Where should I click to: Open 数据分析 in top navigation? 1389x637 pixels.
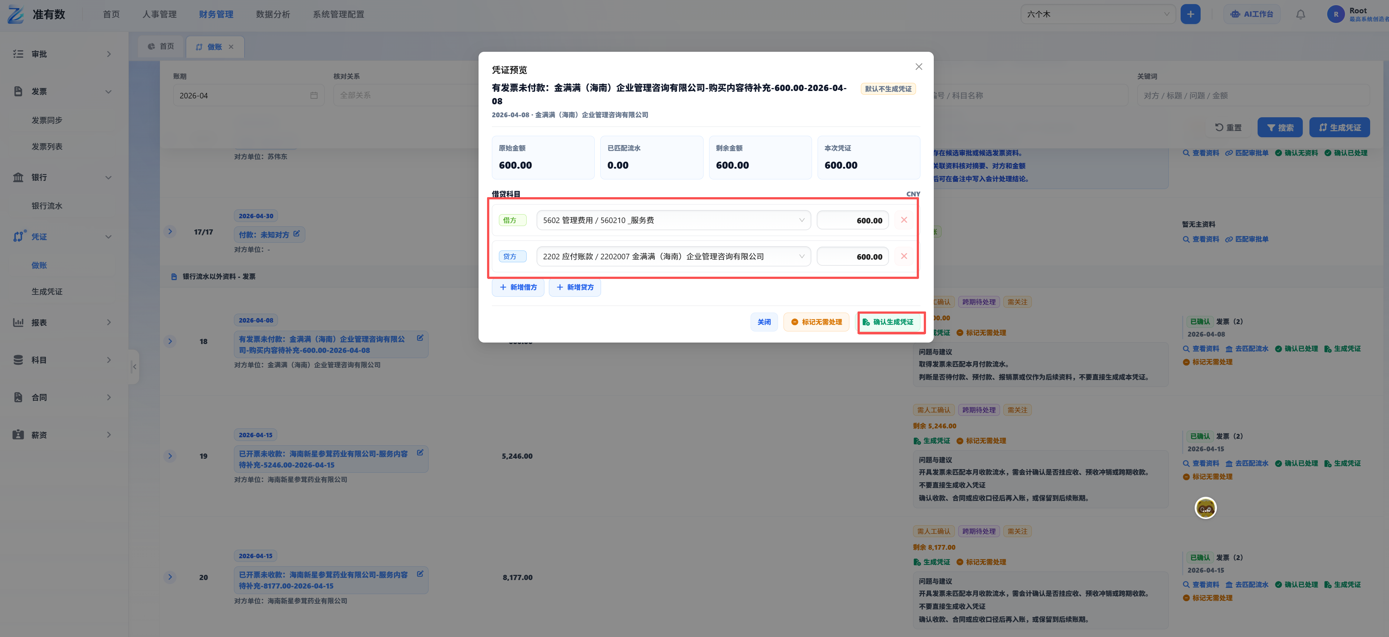point(273,14)
